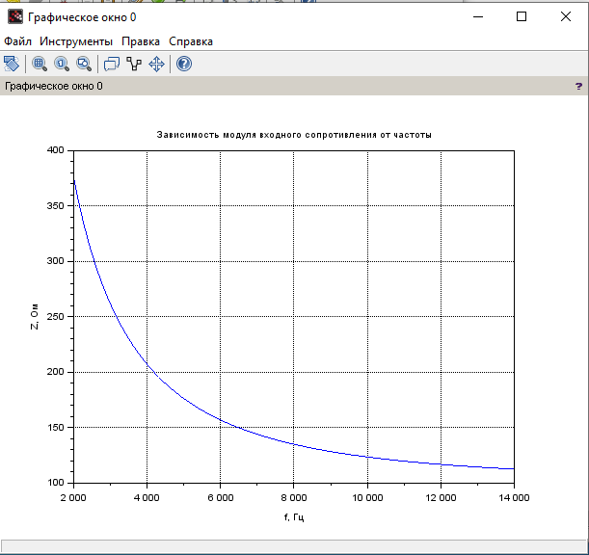Click the y-axis label Z, Ом

[x=34, y=316]
